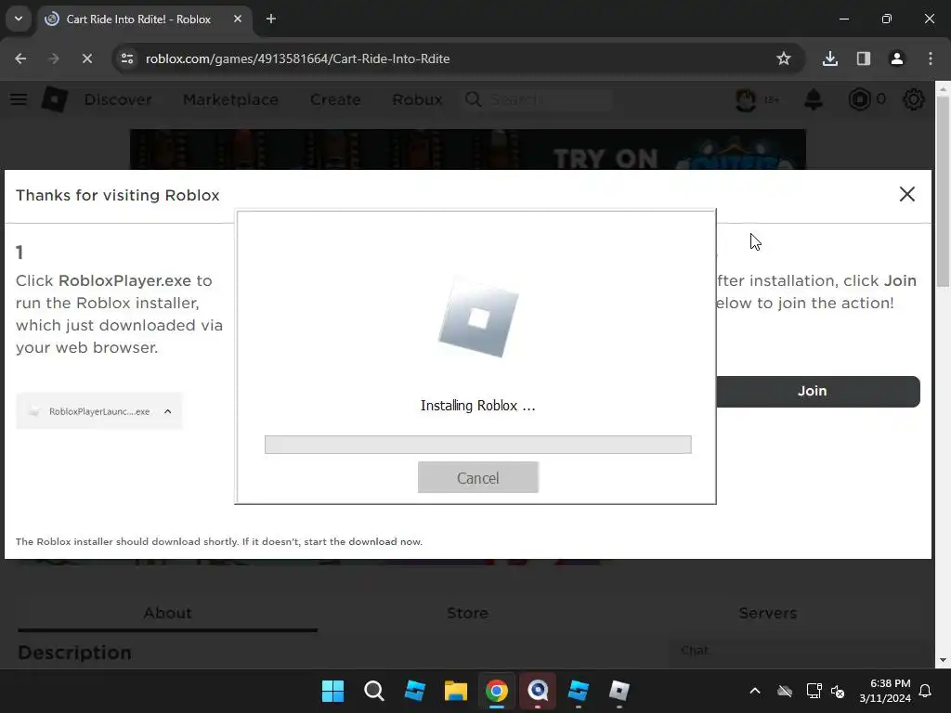This screenshot has height=713, width=951.
Task: Close the Thanks for visiting Roblox dialog
Action: click(906, 194)
